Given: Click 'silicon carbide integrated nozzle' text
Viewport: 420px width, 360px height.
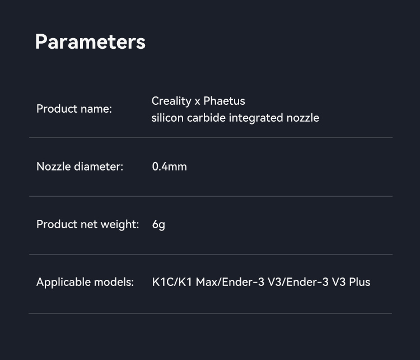Looking at the screenshot, I should (x=235, y=118).
